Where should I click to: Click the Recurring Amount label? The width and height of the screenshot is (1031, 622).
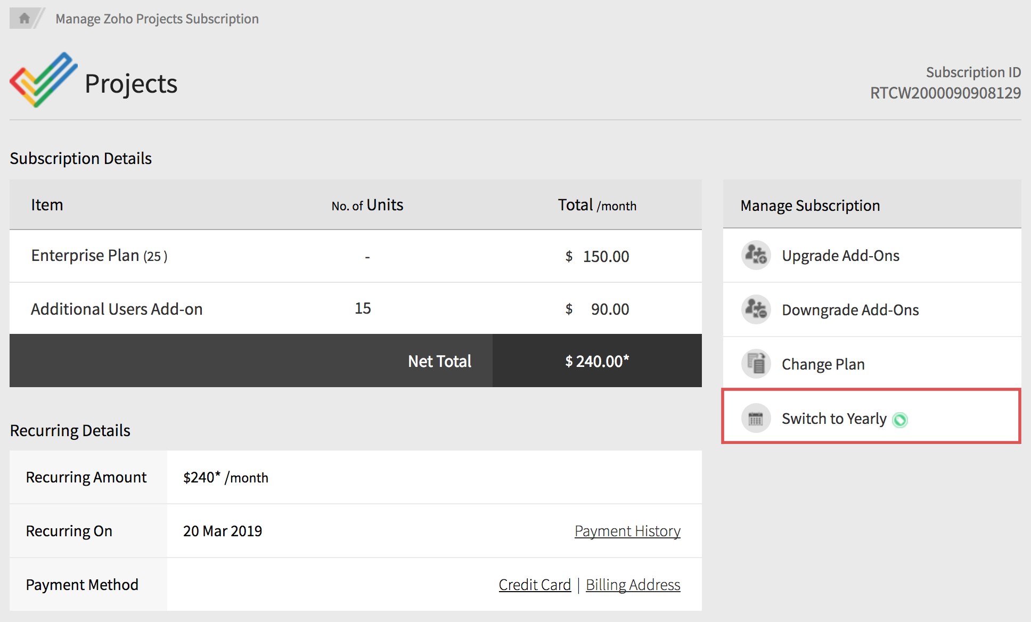(86, 478)
